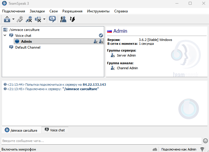This screenshot has height=152, width=209.
Task: Click the chat message input field
Action: coord(102,141)
